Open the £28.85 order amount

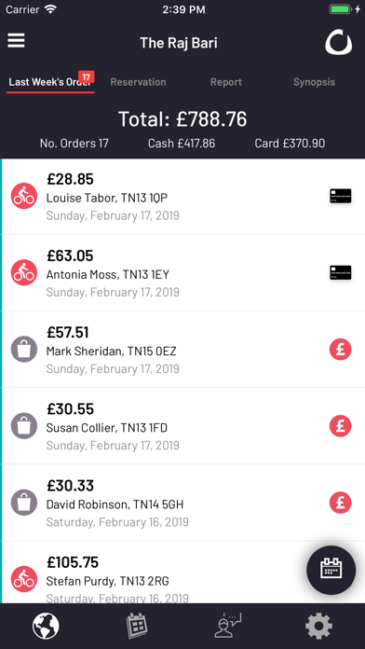(70, 179)
